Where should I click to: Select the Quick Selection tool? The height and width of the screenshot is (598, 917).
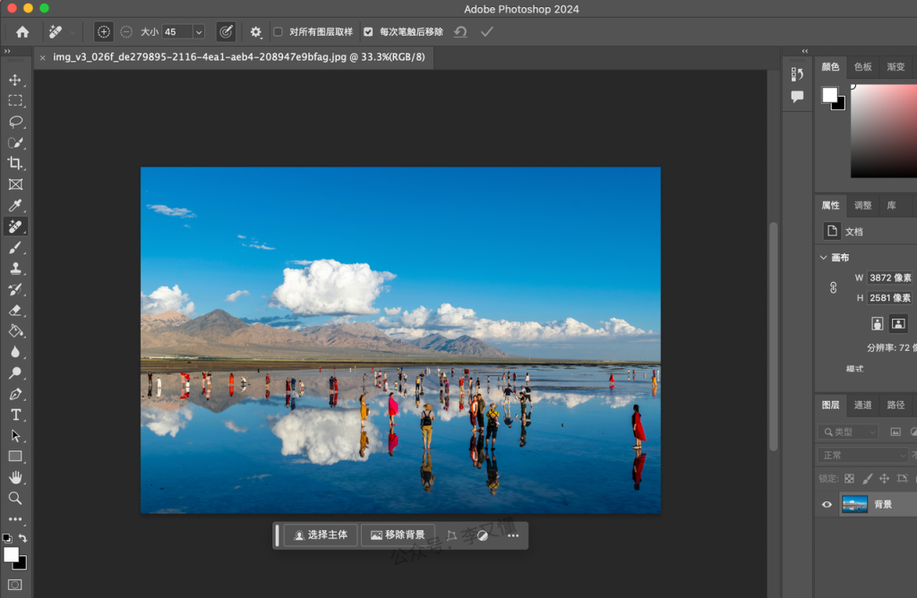(x=15, y=142)
